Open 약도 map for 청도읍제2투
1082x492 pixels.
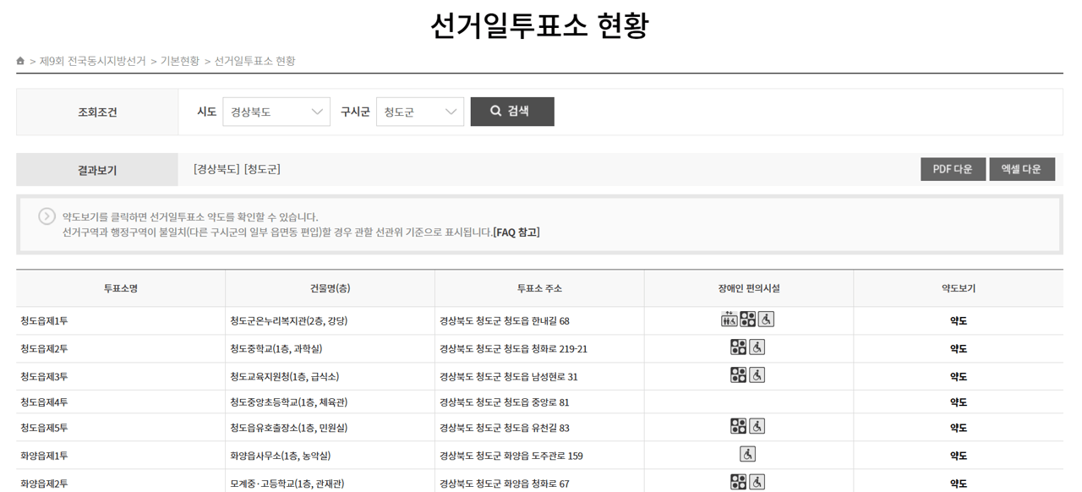(959, 349)
